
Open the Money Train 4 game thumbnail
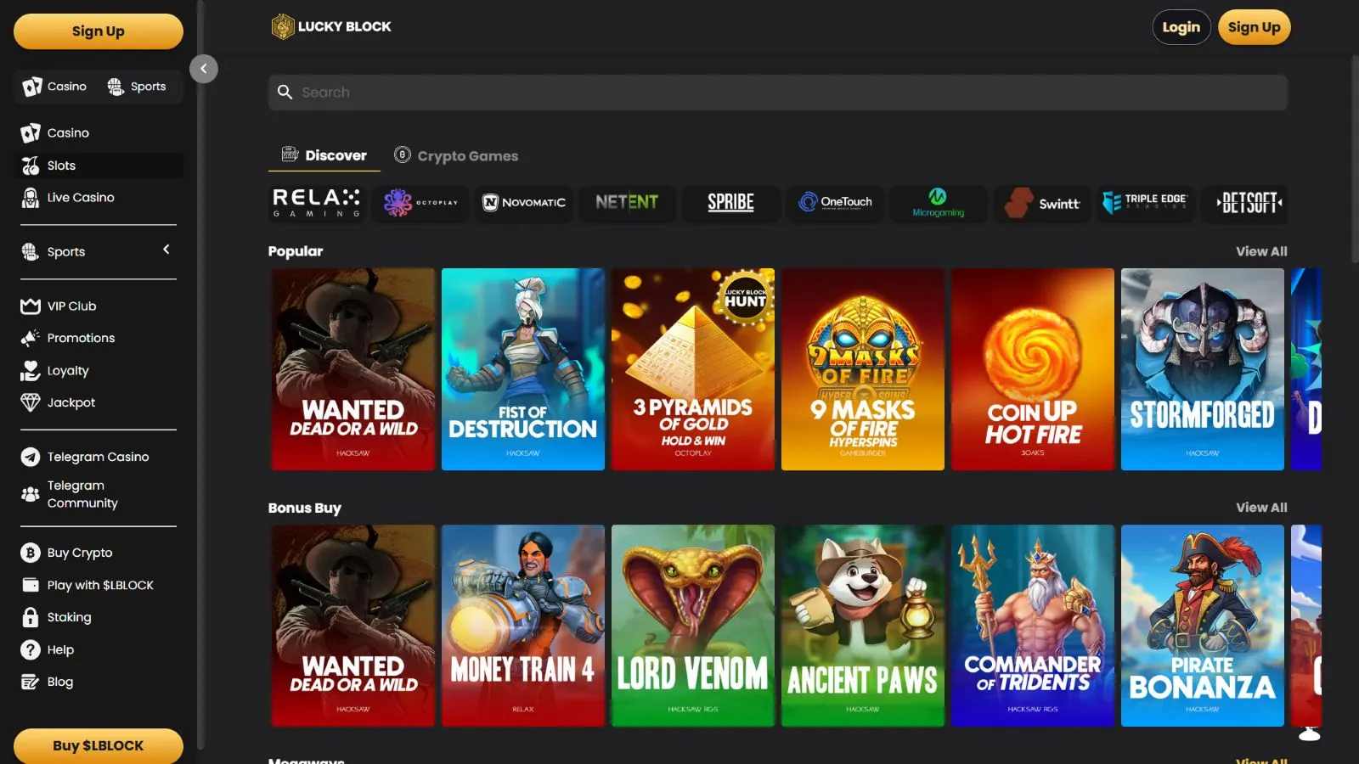click(523, 625)
